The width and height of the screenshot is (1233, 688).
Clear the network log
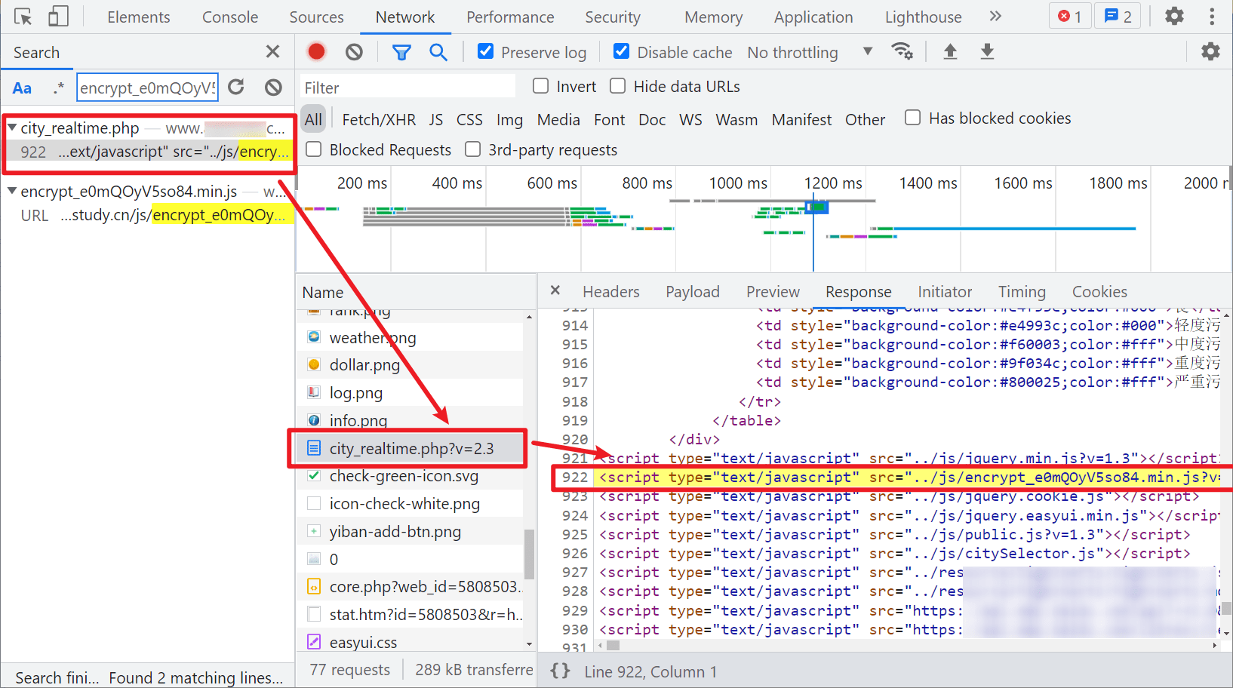coord(354,52)
